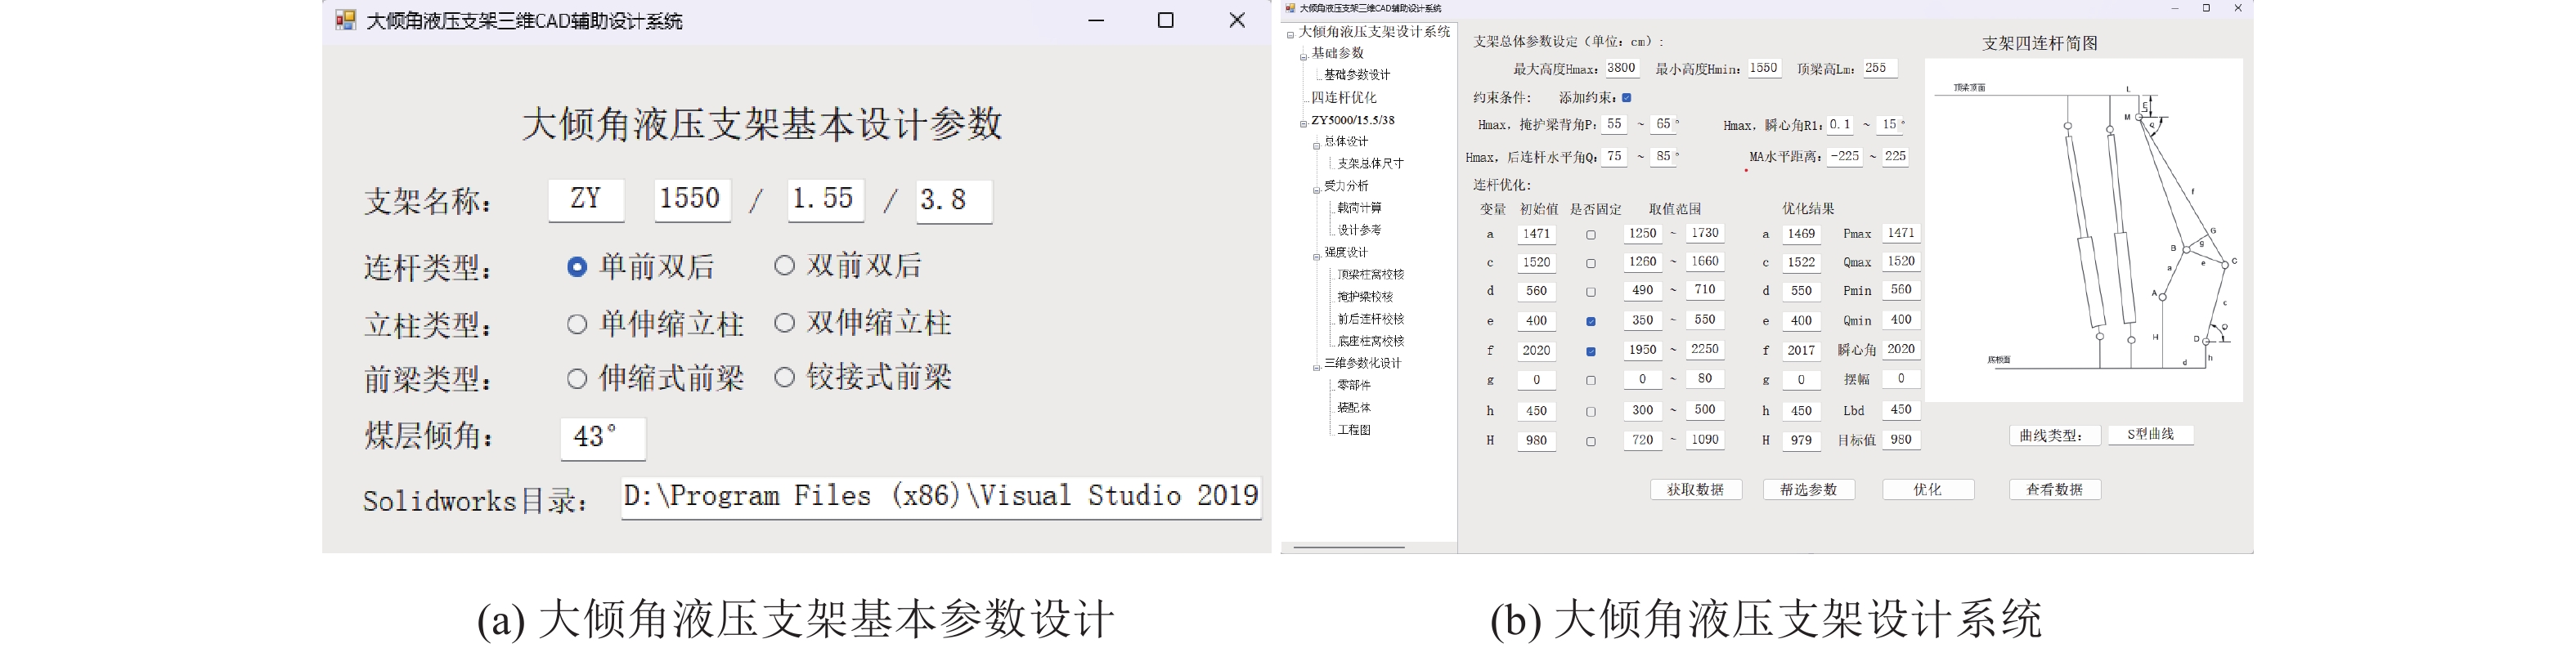2576x648 pixels.
Task: Collapse the ZY5000/15.5/38 tree node
Action: point(1303,123)
